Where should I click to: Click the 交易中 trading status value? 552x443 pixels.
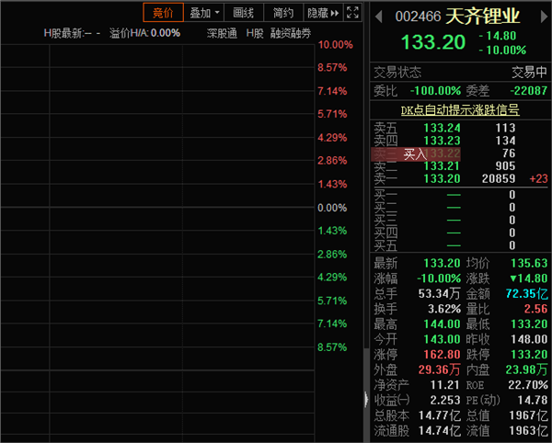tap(529, 72)
